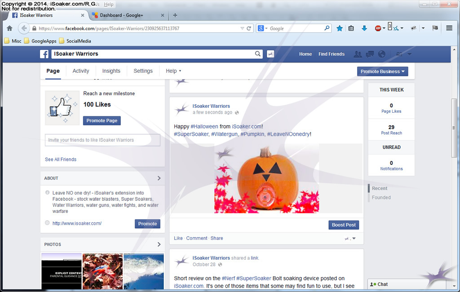Click the Adblock Plus ABP icon

[378, 28]
